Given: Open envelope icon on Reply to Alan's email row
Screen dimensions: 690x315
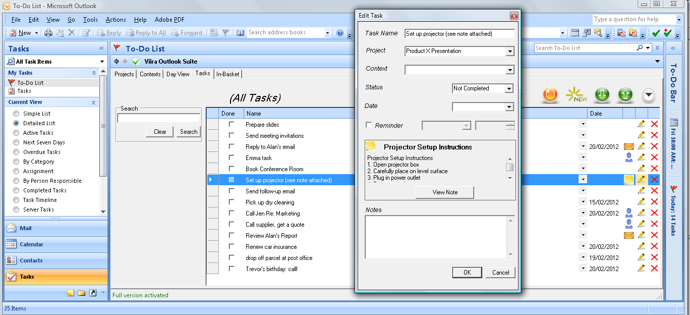Looking at the screenshot, I should (x=628, y=146).
